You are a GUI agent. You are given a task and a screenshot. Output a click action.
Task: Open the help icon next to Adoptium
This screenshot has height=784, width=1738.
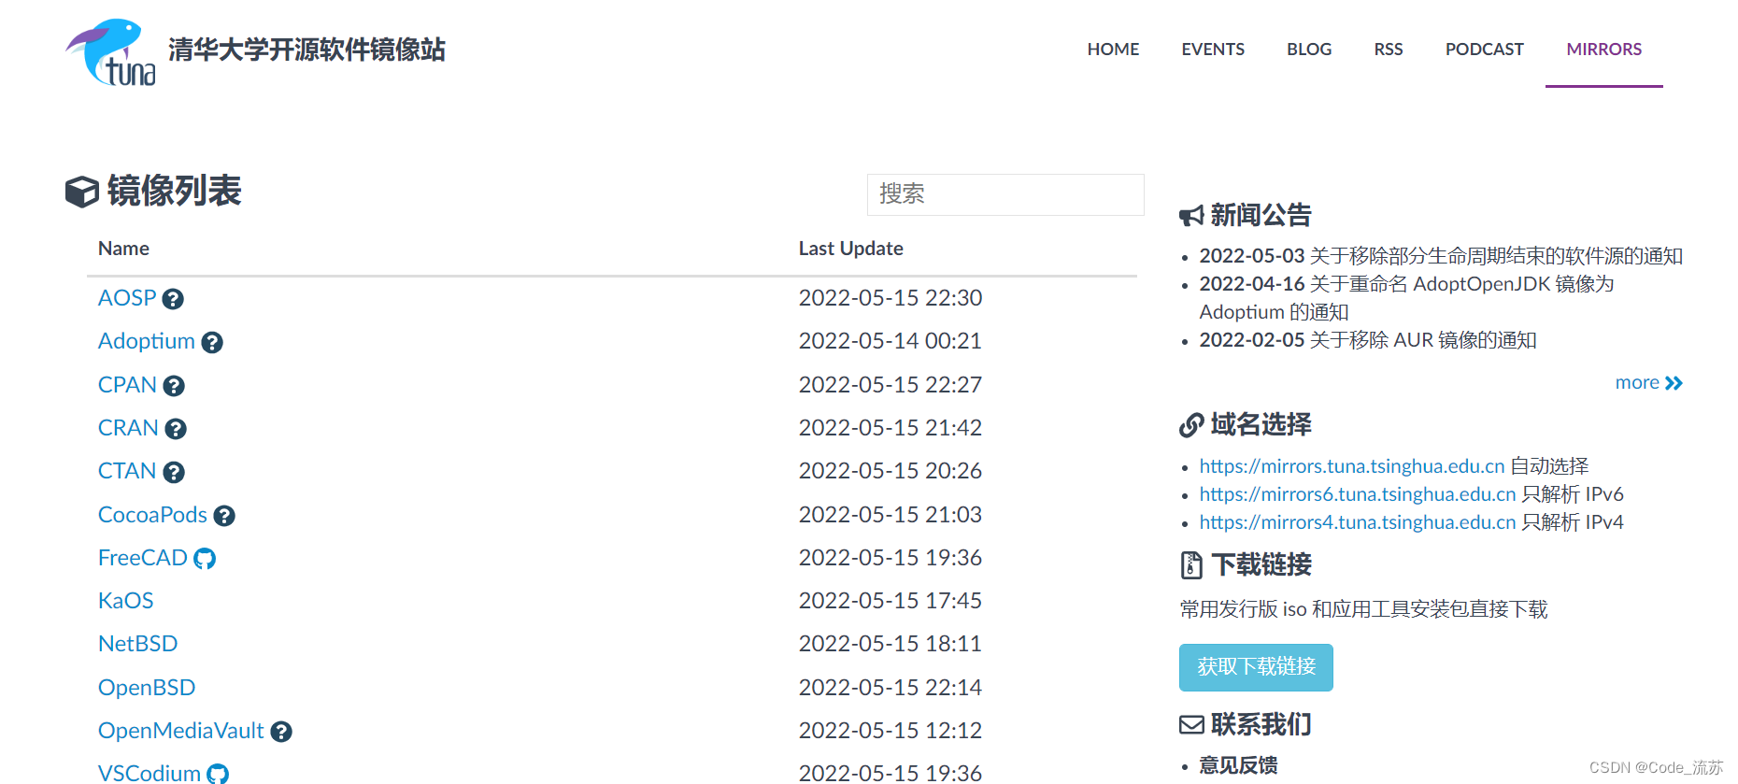coord(212,343)
